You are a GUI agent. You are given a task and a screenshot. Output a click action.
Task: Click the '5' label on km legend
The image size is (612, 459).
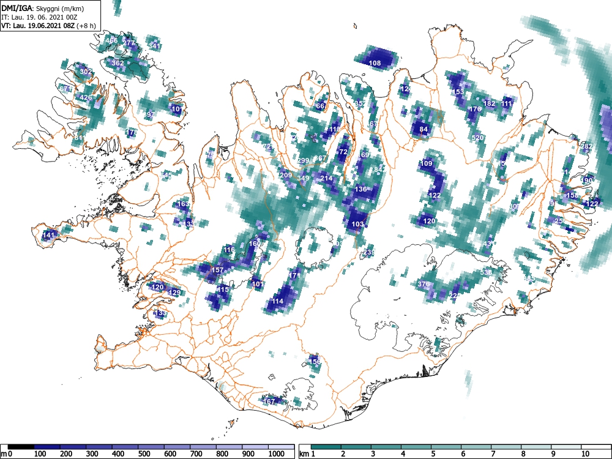(433, 454)
